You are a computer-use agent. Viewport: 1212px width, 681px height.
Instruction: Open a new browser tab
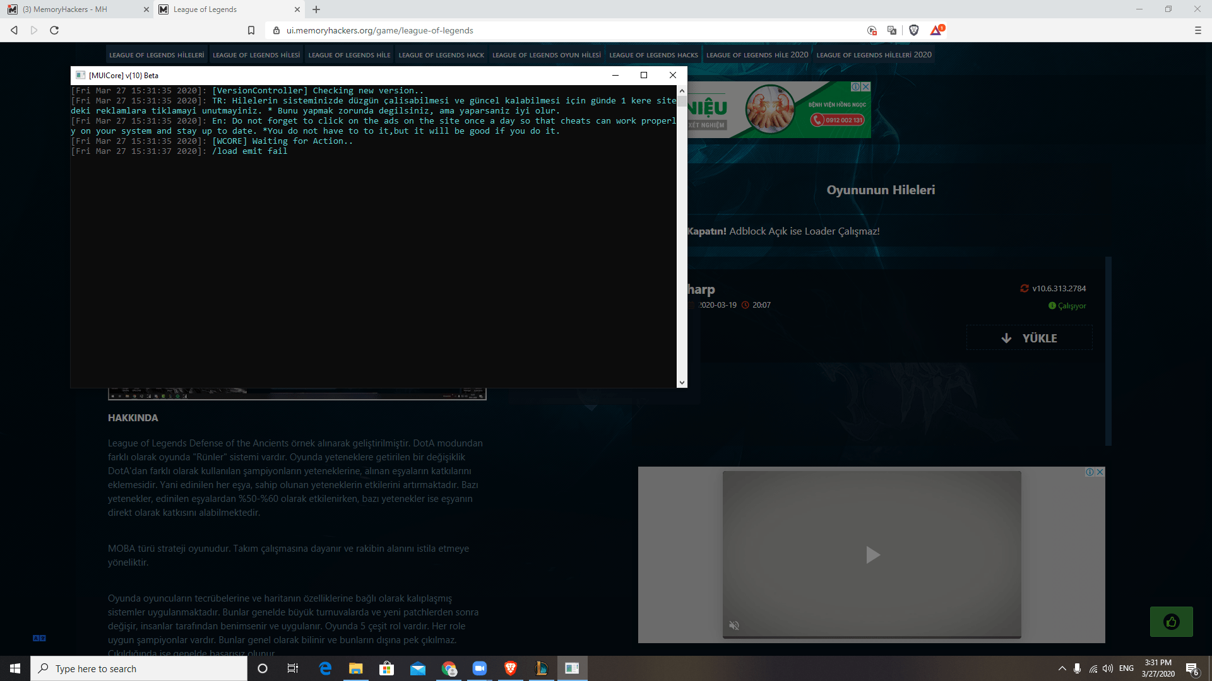[x=316, y=9]
